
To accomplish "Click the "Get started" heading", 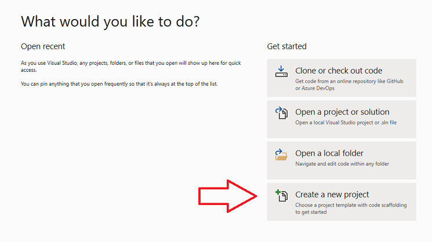I will click(287, 46).
